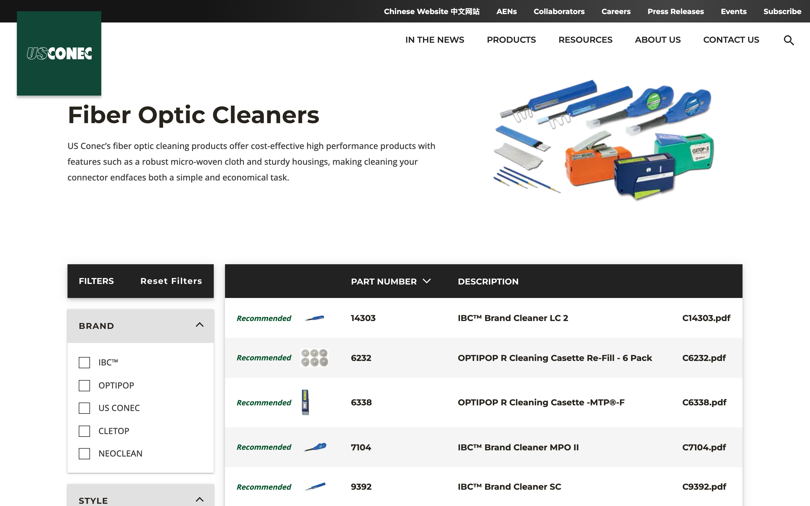Enable the US CONEC brand filter

click(x=84, y=408)
